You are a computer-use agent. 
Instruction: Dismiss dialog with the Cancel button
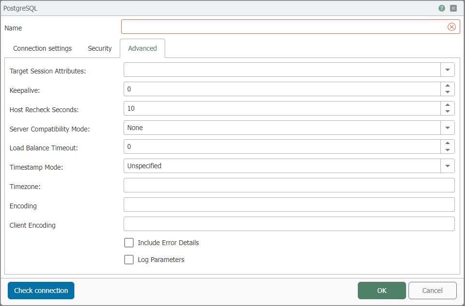432,291
